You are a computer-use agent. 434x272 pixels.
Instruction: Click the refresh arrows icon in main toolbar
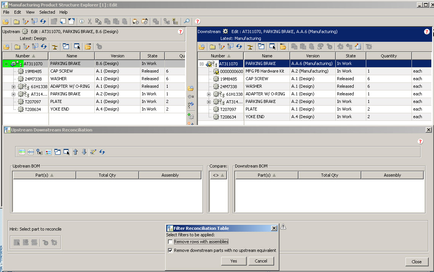43,21
